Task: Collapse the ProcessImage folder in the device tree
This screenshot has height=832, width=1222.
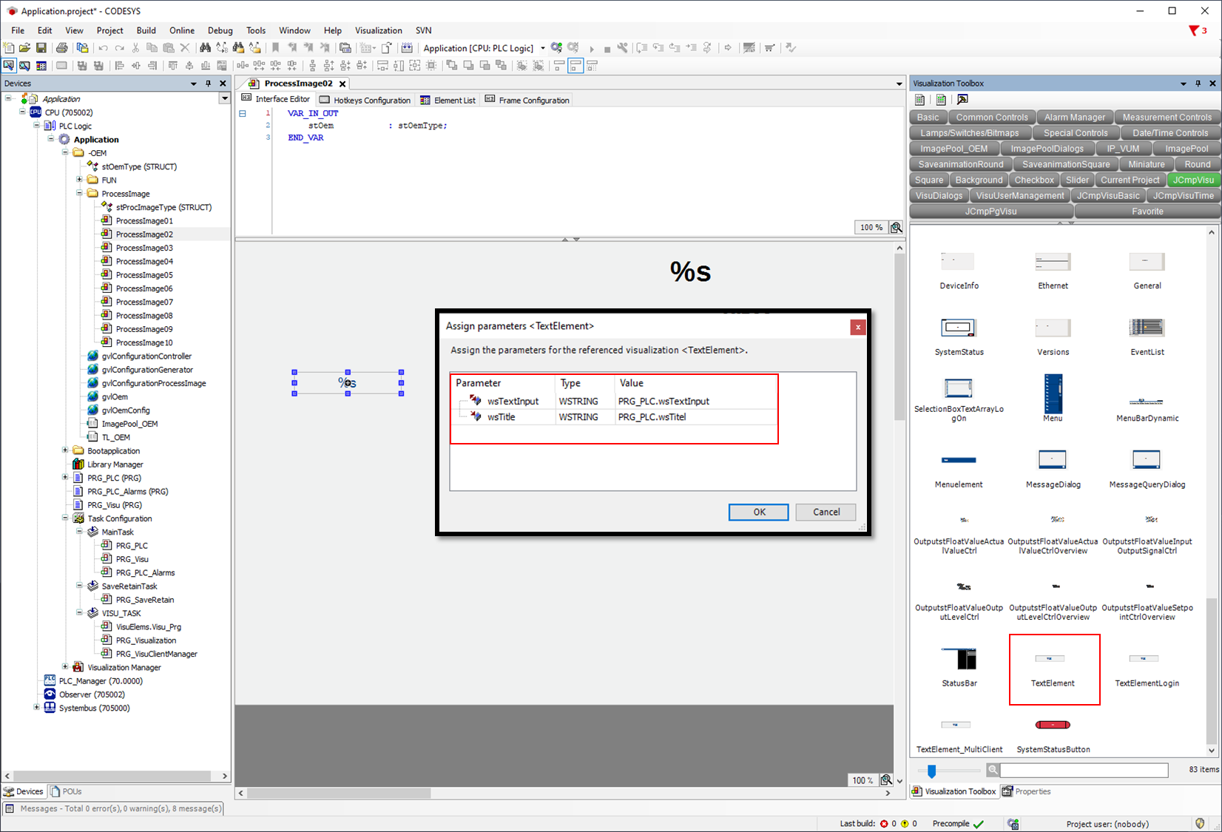Action: [x=79, y=194]
